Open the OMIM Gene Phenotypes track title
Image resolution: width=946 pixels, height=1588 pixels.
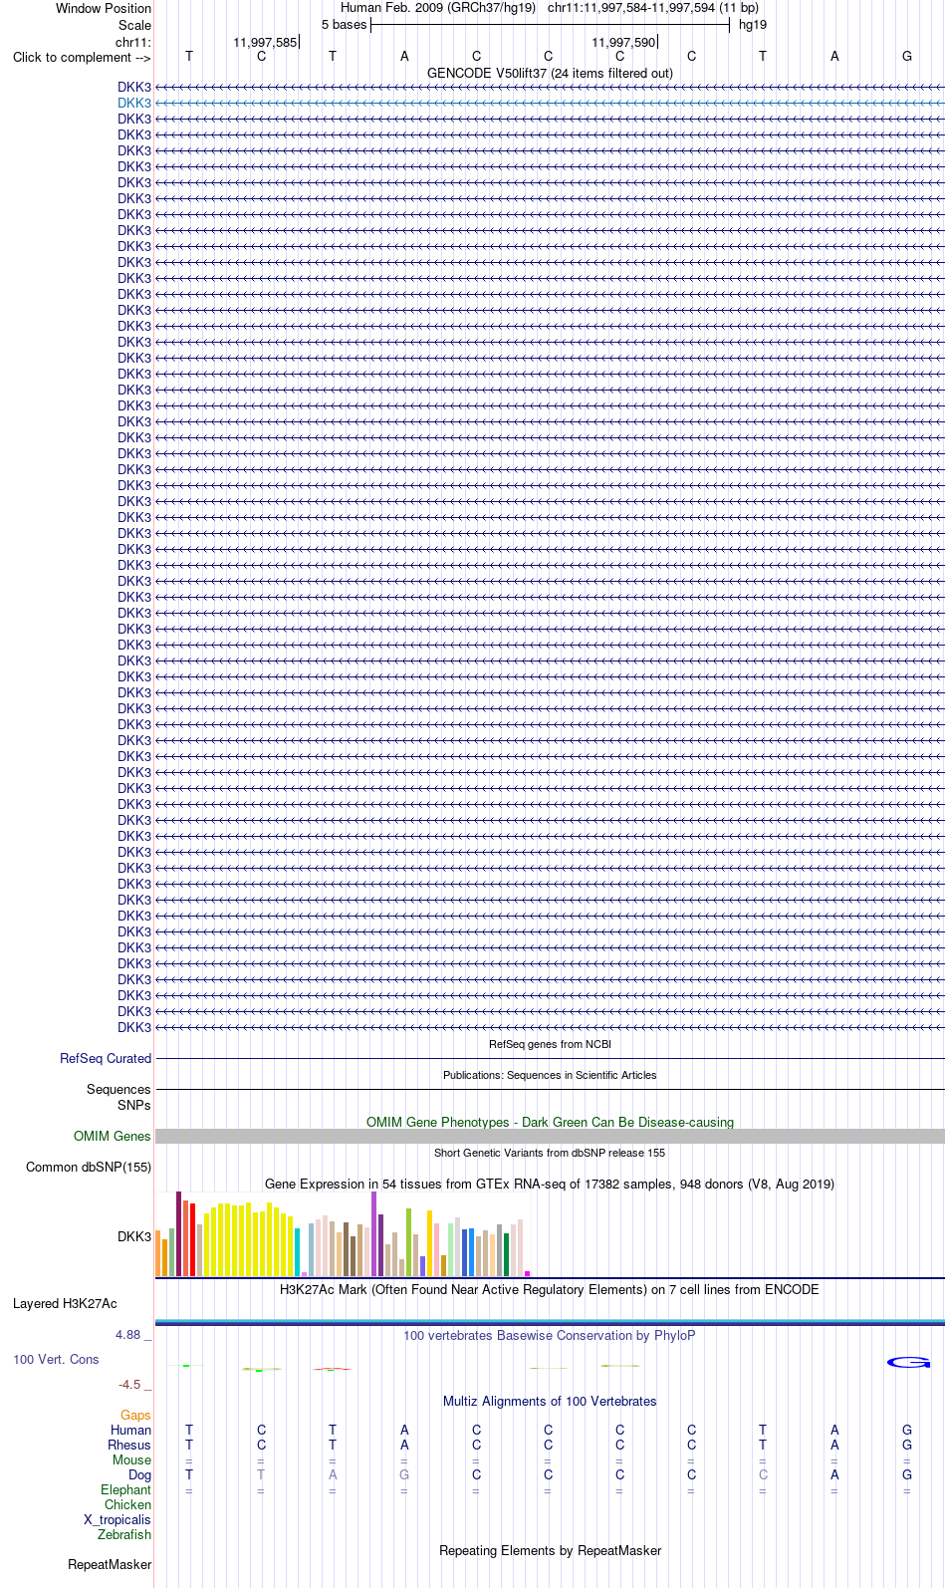tap(550, 1122)
